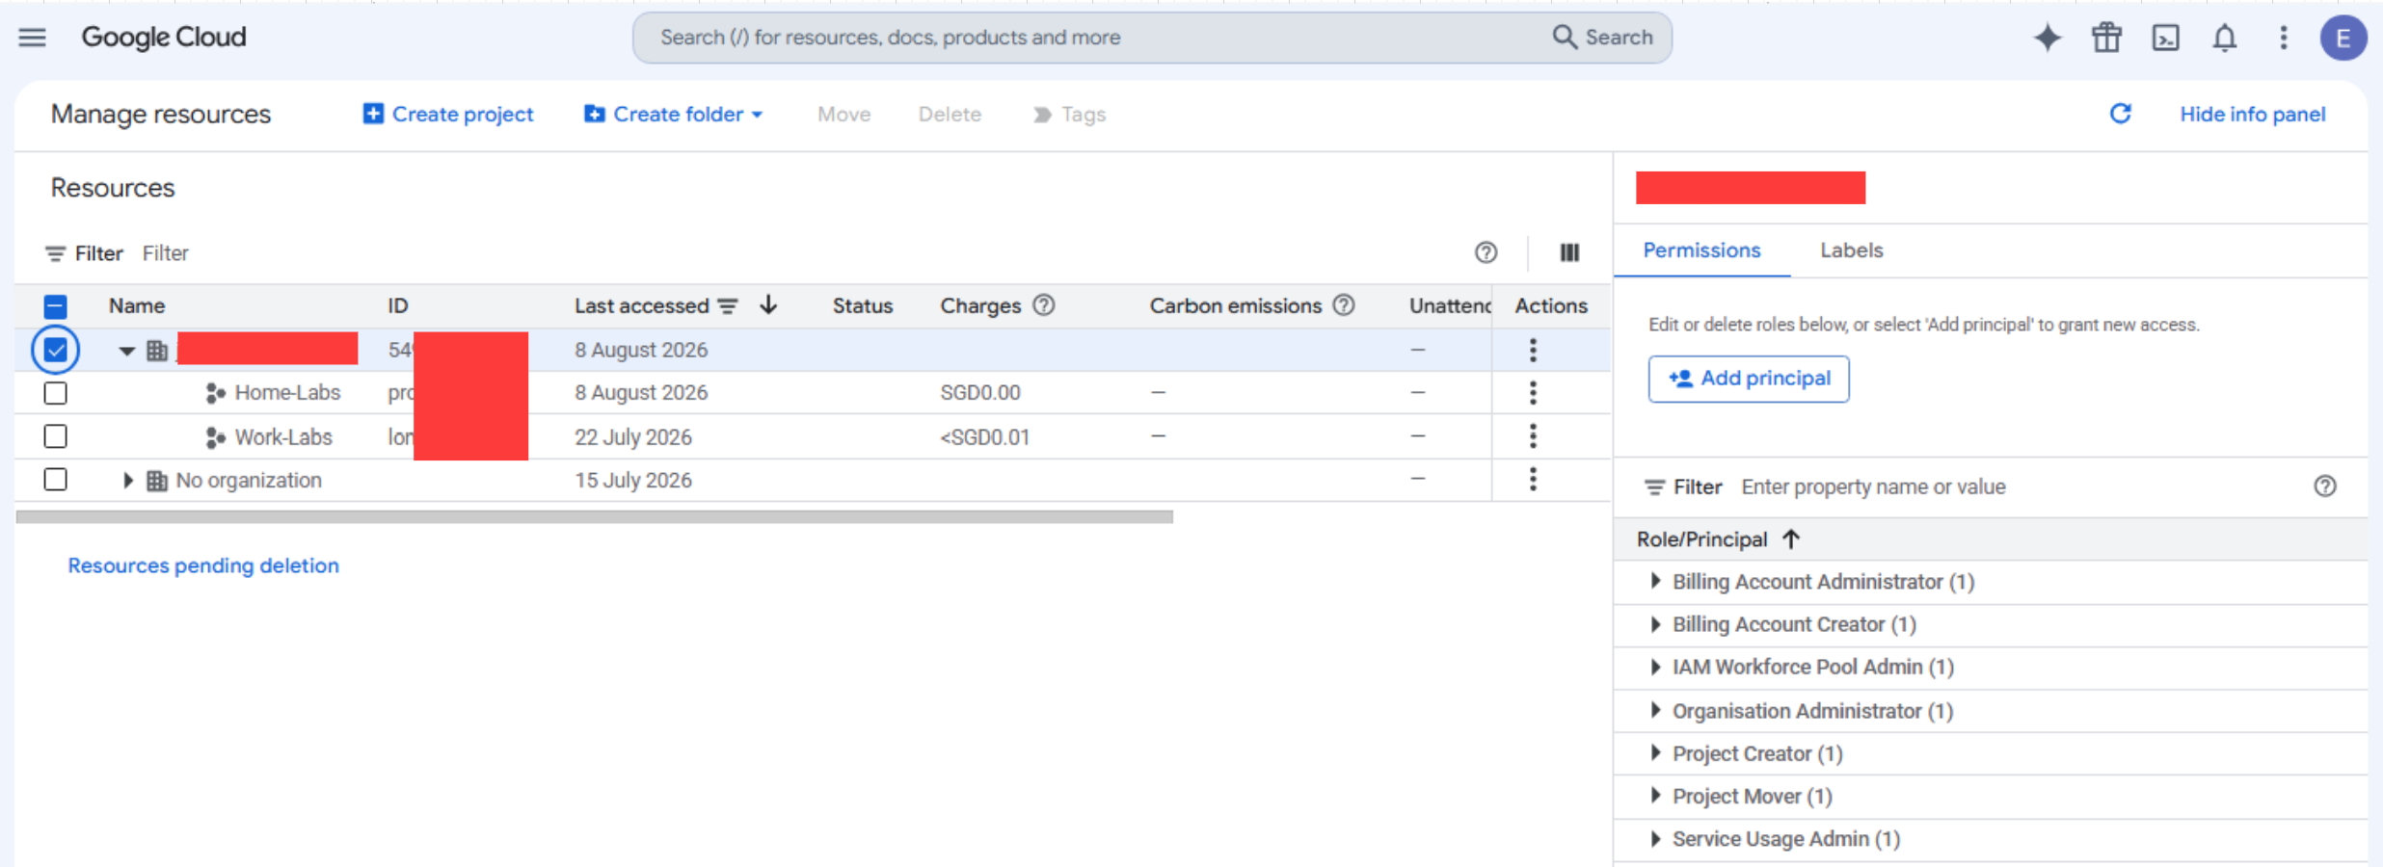Open the permissions filter help icon

[x=2325, y=486]
